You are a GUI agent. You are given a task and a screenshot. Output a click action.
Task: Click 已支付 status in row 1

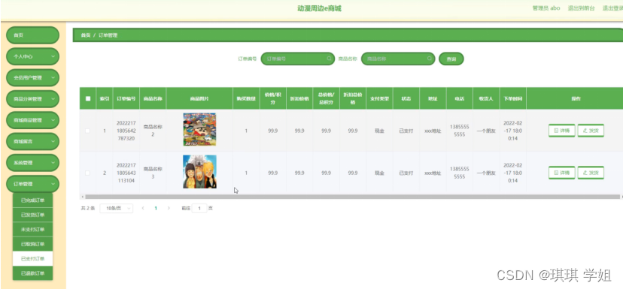coord(406,131)
